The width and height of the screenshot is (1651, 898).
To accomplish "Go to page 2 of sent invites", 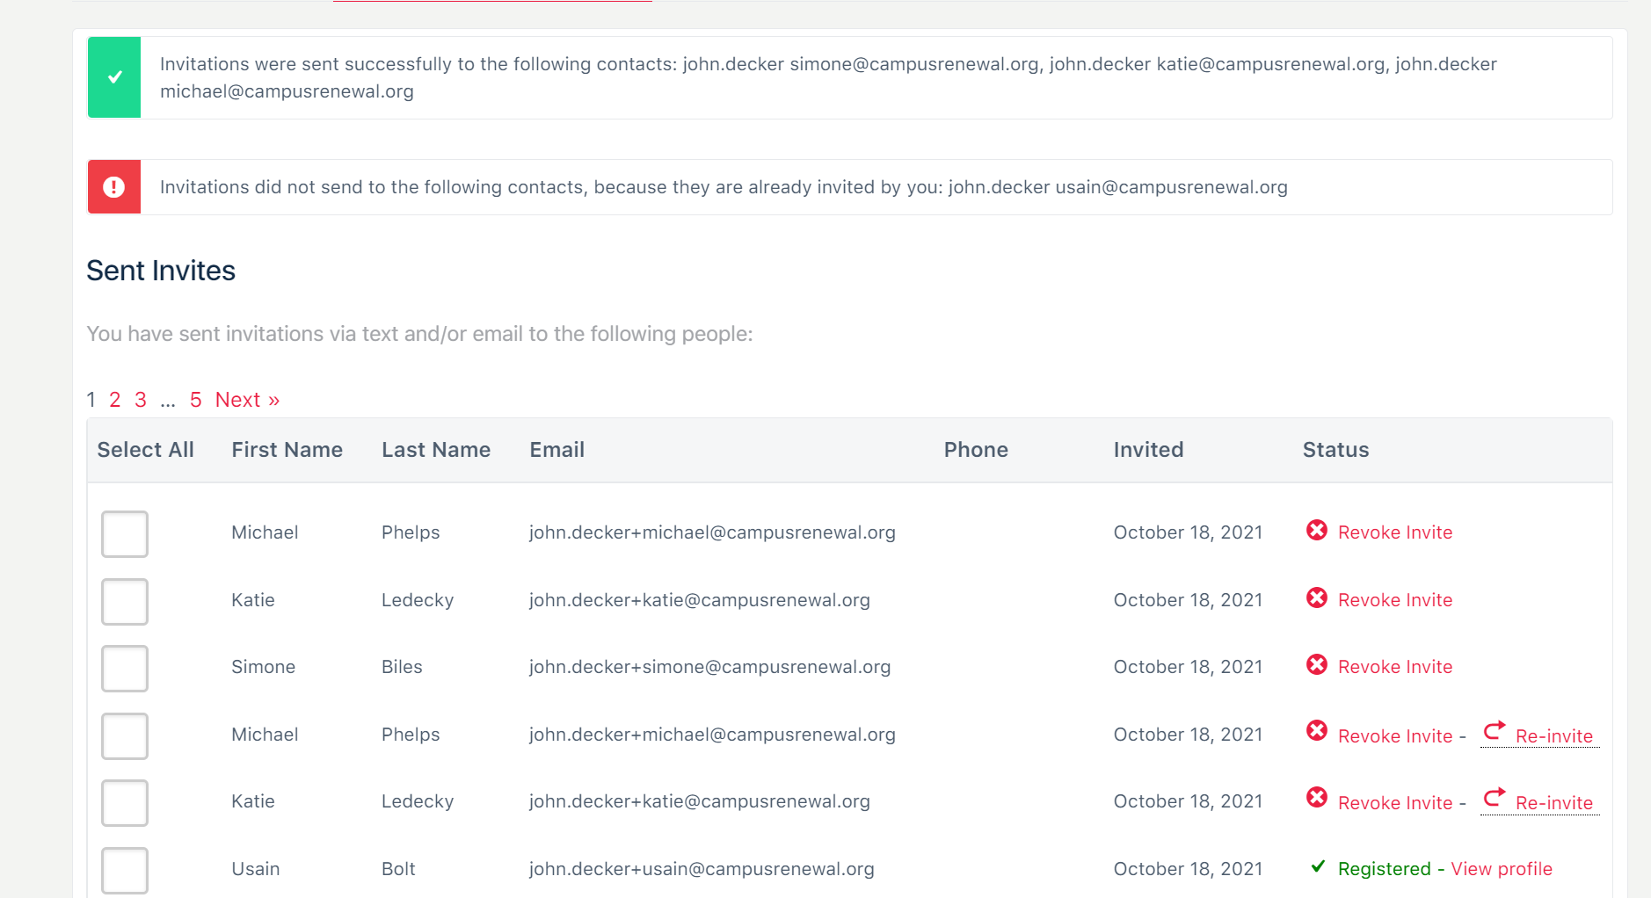I will tap(114, 400).
